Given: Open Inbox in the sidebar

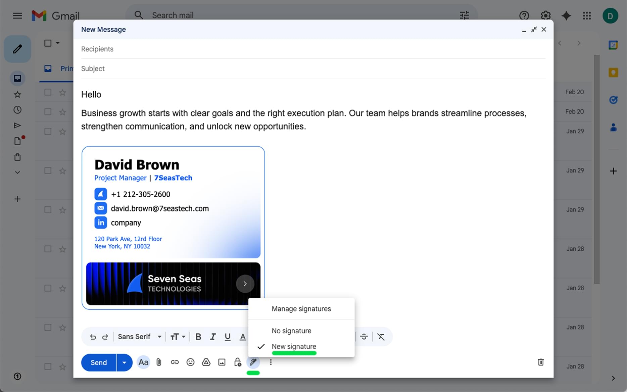Looking at the screenshot, I should coord(17,78).
